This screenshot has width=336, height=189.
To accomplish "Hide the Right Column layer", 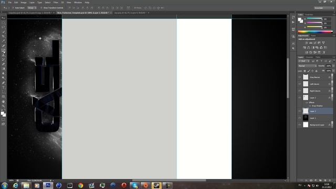I will [x=300, y=91].
